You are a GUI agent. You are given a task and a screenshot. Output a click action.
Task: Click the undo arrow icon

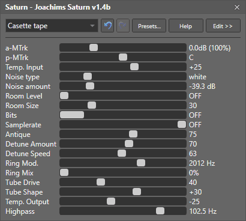(107, 26)
